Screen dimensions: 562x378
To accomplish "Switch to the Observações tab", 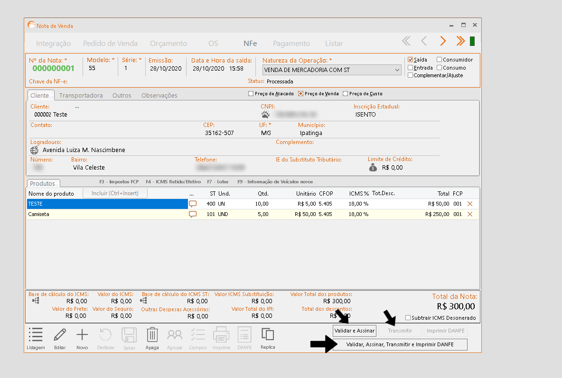I will [159, 96].
